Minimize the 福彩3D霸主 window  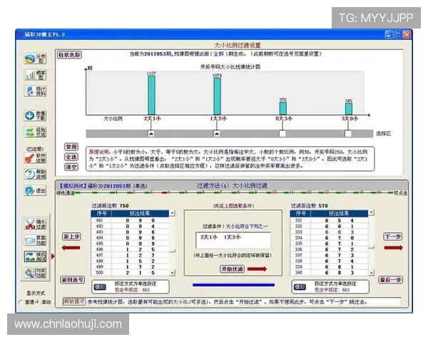pyautogui.click(x=389, y=35)
